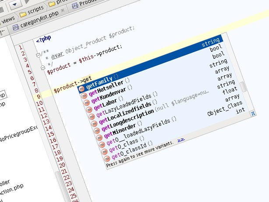
Task: Click the Object_Class return type entry
Action: click(225, 109)
